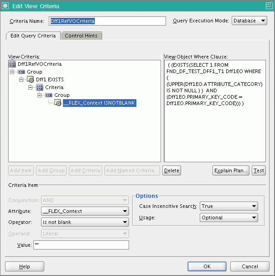This screenshot has width=275, height=276.
Task: Collapse the Criteria tree node
Action: click(30, 87)
